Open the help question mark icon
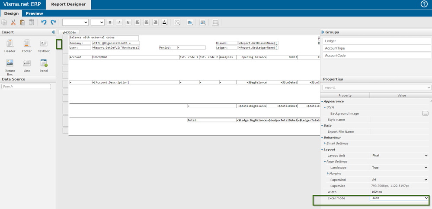 pos(424,4)
